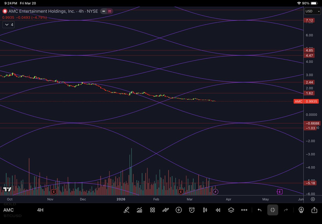Screen dimensions: 322x224
Task: Open ideas via the lightbulb icon
Action: pyautogui.click(x=301, y=210)
